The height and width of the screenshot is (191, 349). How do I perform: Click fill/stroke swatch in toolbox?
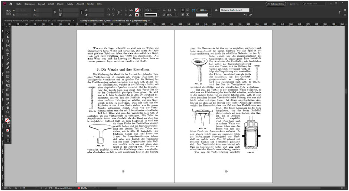tap(7, 121)
